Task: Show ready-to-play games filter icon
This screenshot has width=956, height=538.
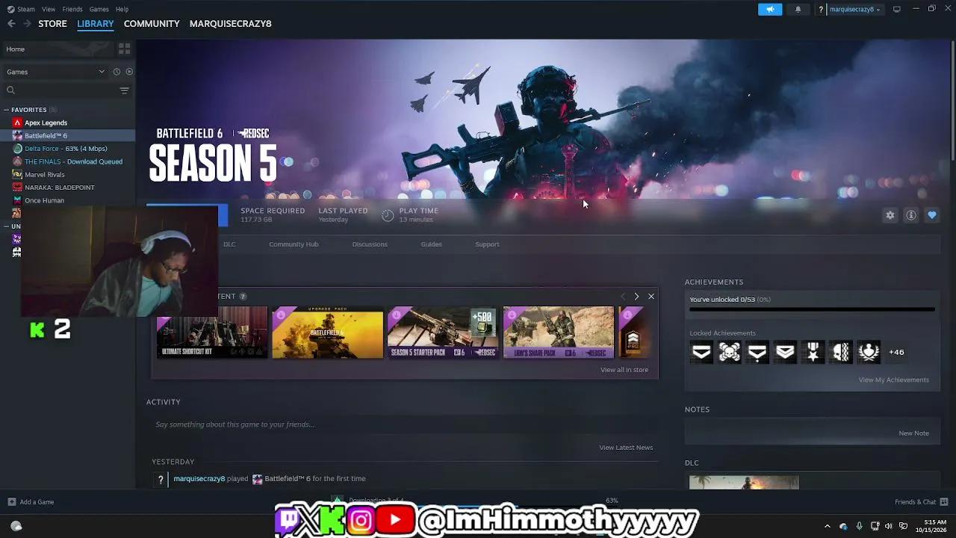Action: (129, 72)
